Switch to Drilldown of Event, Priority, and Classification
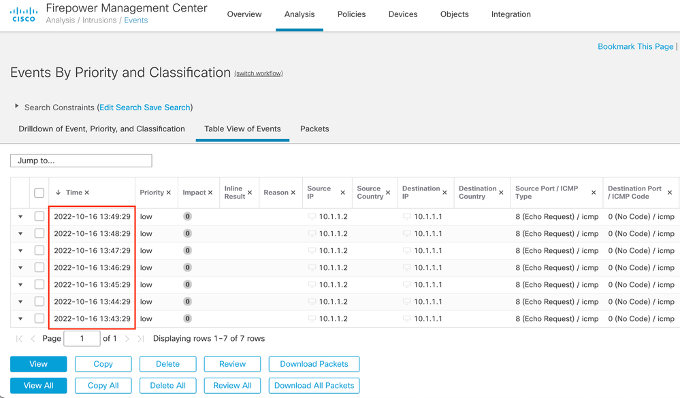 tap(101, 129)
